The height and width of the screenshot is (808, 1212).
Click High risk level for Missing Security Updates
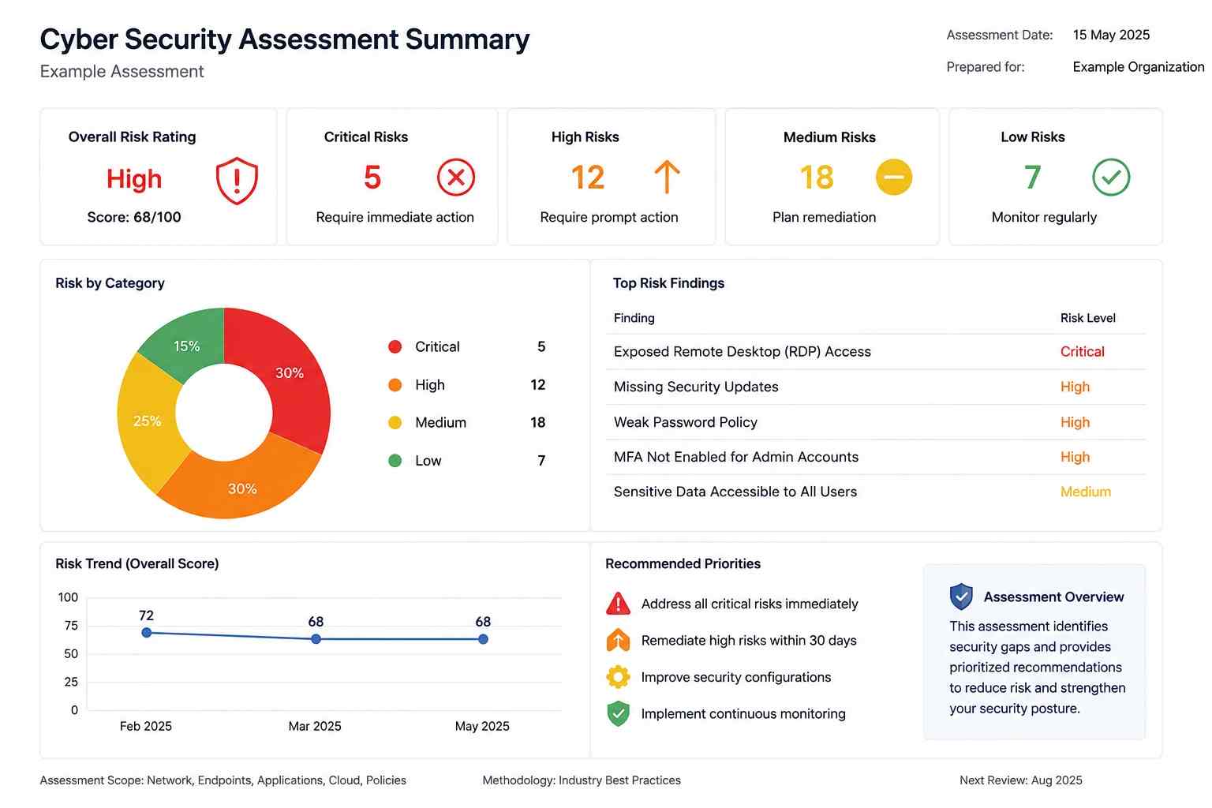[x=1075, y=387]
